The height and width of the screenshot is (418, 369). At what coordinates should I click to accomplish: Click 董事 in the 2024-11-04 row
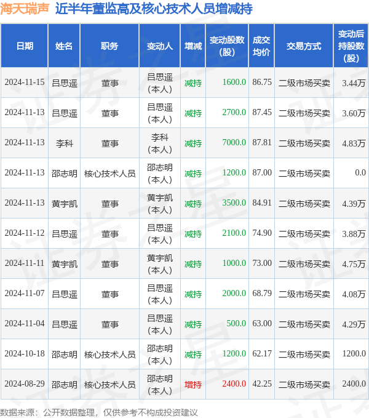pos(109,324)
